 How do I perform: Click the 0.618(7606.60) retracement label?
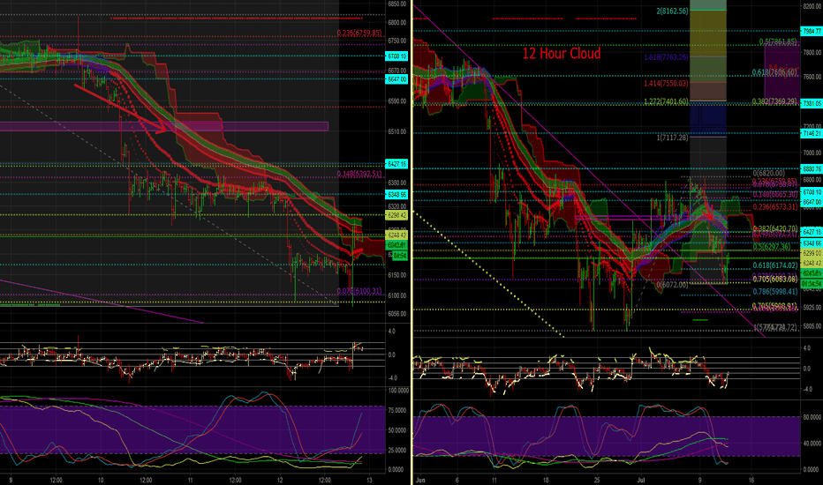(774, 72)
